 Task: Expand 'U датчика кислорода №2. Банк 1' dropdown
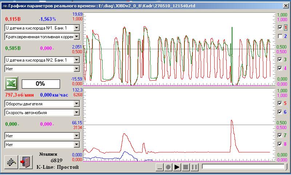(x=76, y=60)
